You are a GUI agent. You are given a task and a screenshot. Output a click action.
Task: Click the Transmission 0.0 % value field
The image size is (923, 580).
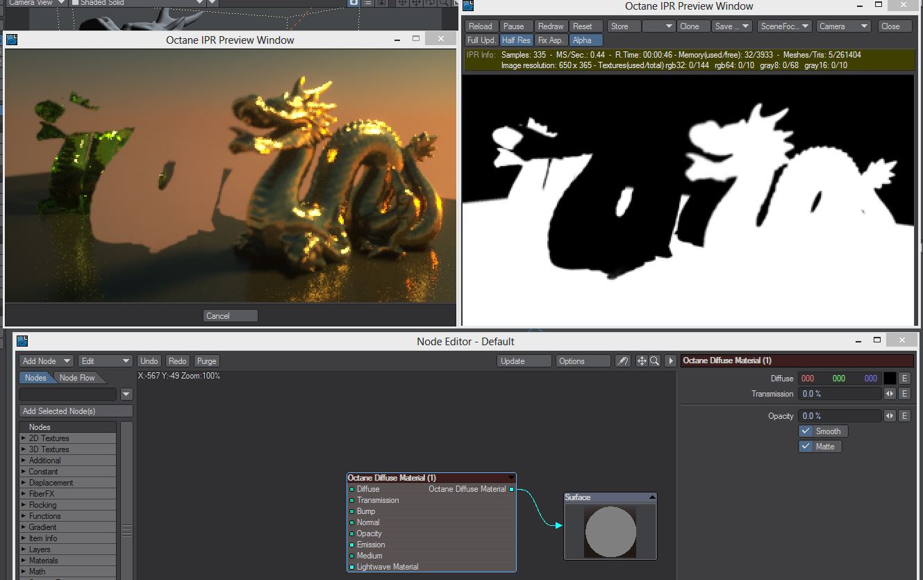pyautogui.click(x=840, y=394)
